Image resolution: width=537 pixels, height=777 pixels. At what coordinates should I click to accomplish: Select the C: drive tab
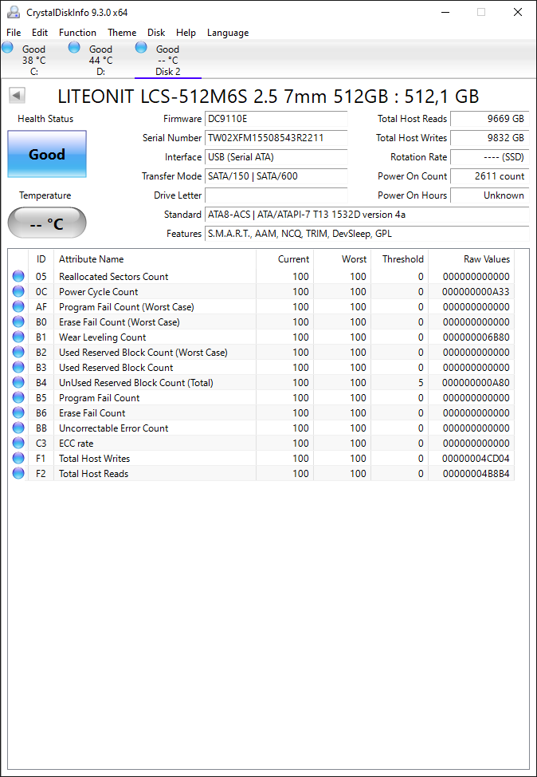[x=33, y=60]
